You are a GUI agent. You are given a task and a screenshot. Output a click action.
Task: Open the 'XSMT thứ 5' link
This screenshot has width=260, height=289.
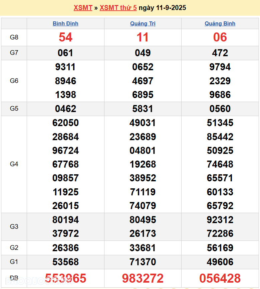tap(118, 8)
